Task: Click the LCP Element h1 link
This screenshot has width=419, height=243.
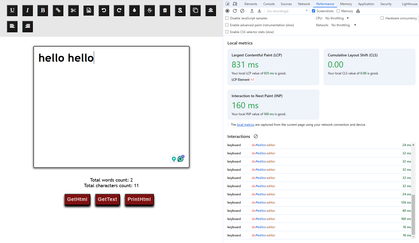Action: click(x=253, y=80)
